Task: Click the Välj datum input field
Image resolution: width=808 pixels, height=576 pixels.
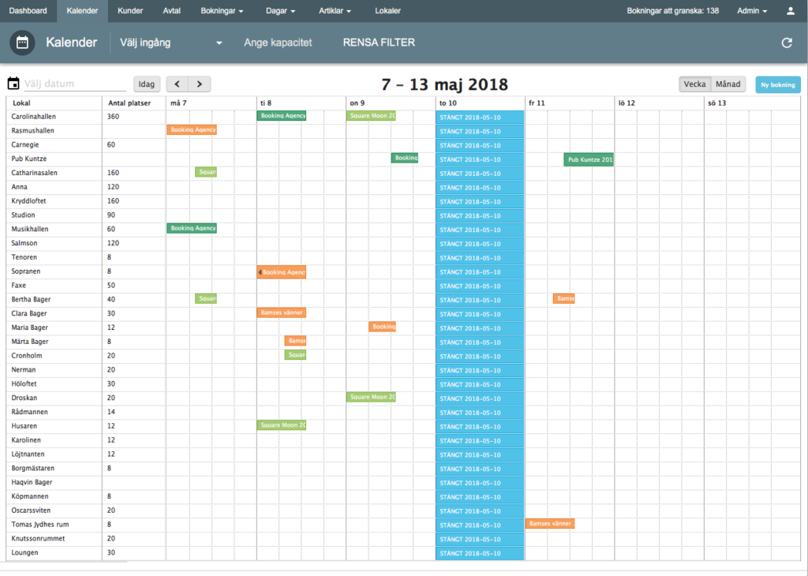Action: tap(74, 84)
